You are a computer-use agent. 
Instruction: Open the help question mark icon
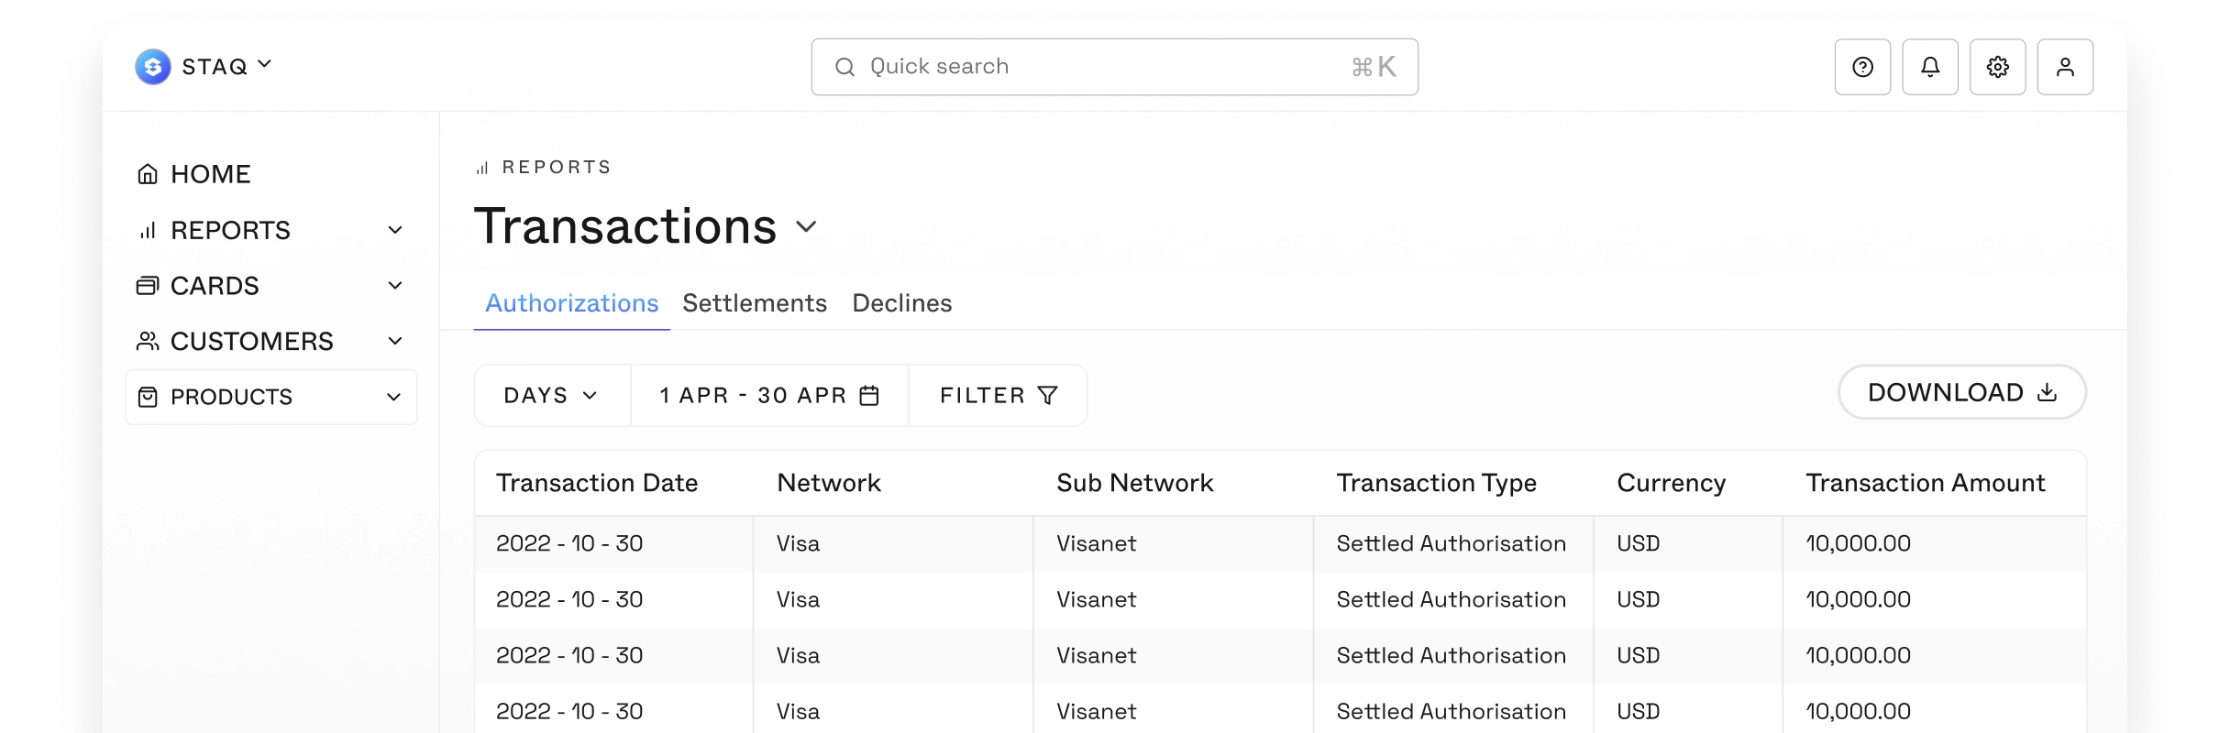[1862, 67]
